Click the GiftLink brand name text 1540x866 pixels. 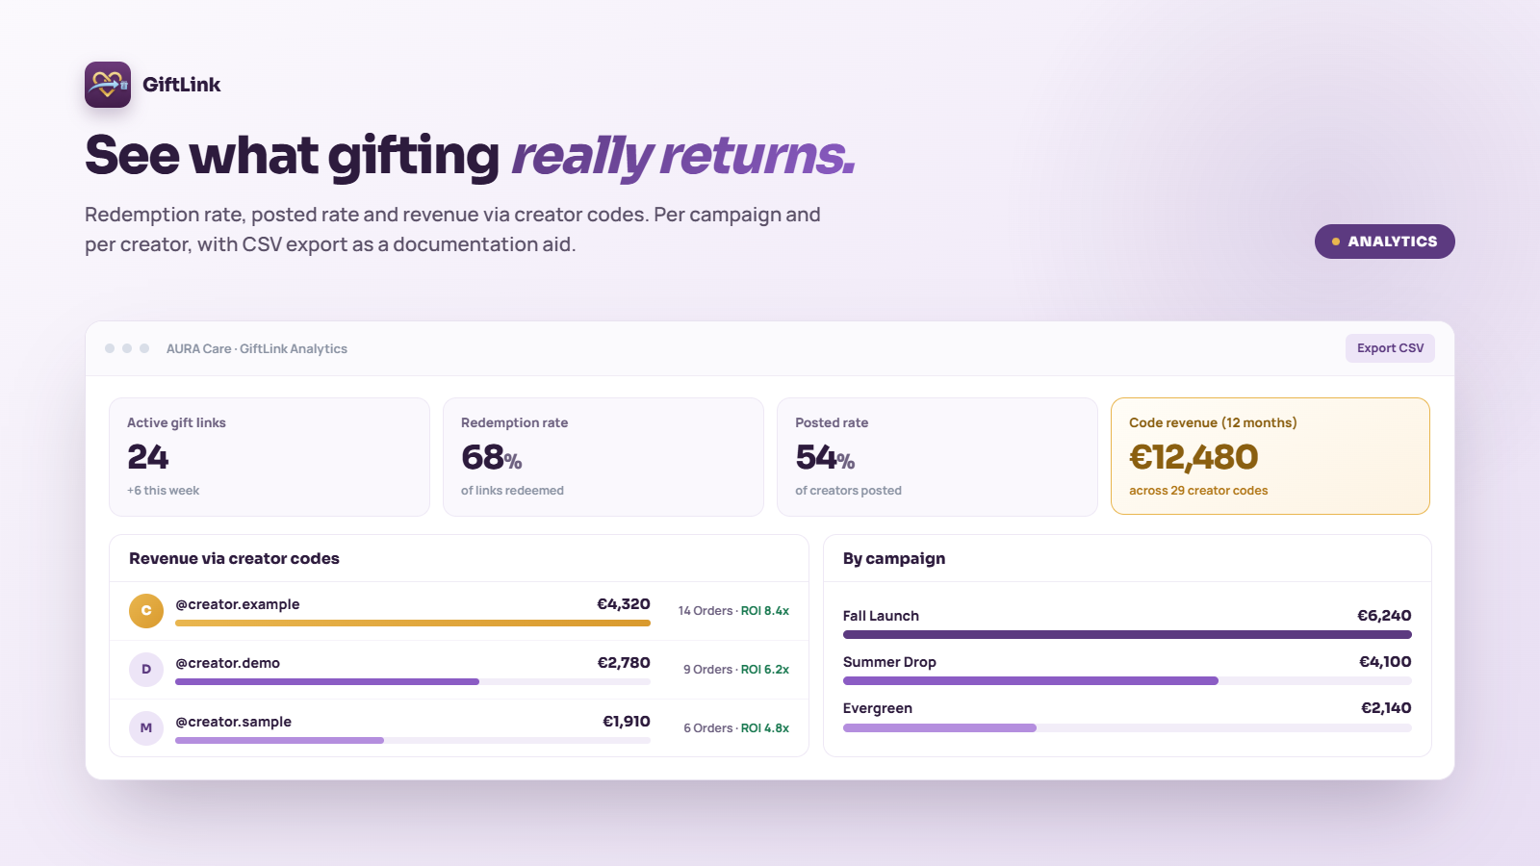coord(182,85)
